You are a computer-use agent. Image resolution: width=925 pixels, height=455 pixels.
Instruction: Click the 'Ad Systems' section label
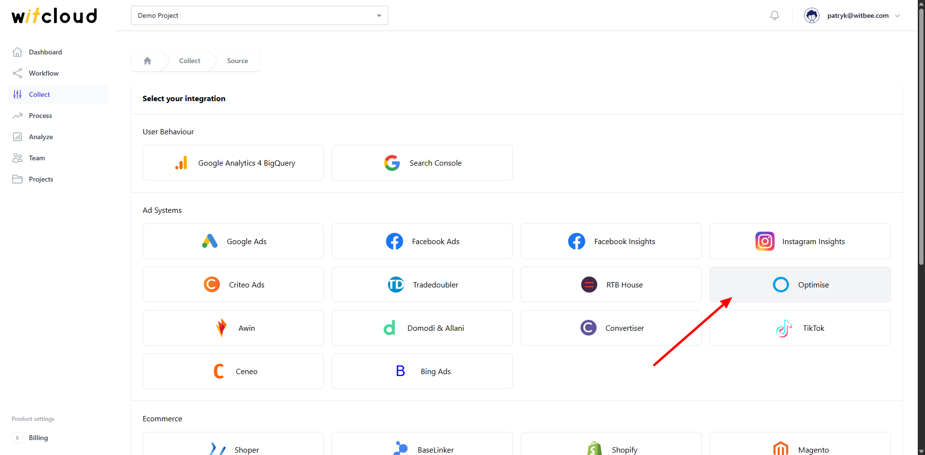pos(162,210)
